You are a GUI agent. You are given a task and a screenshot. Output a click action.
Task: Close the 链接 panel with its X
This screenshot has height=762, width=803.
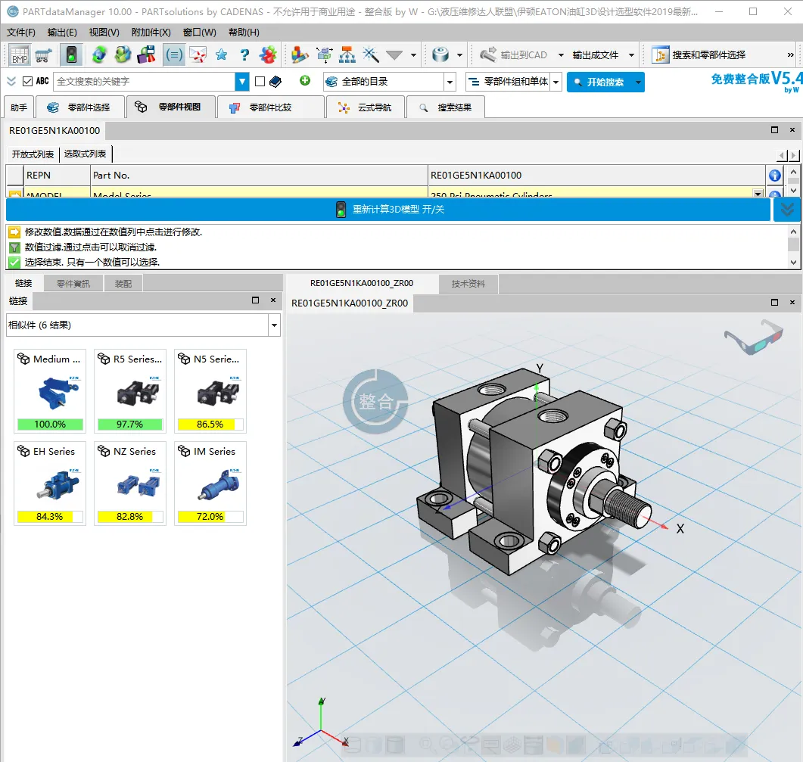coord(273,300)
